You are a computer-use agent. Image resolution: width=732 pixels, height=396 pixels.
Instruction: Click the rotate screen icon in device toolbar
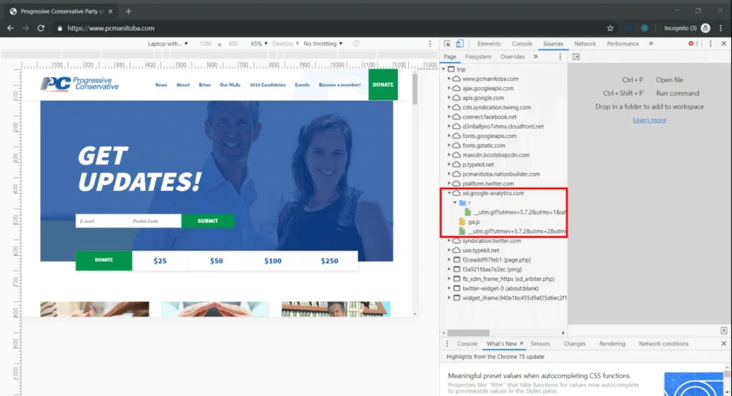click(356, 44)
